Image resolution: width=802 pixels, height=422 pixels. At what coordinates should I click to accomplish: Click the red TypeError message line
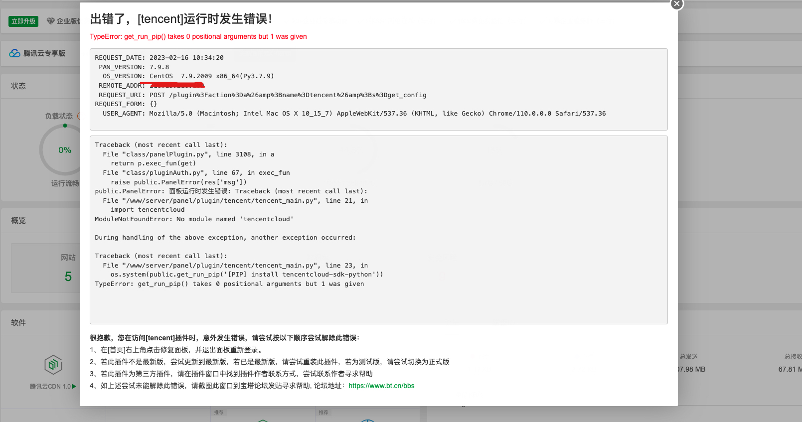point(198,36)
